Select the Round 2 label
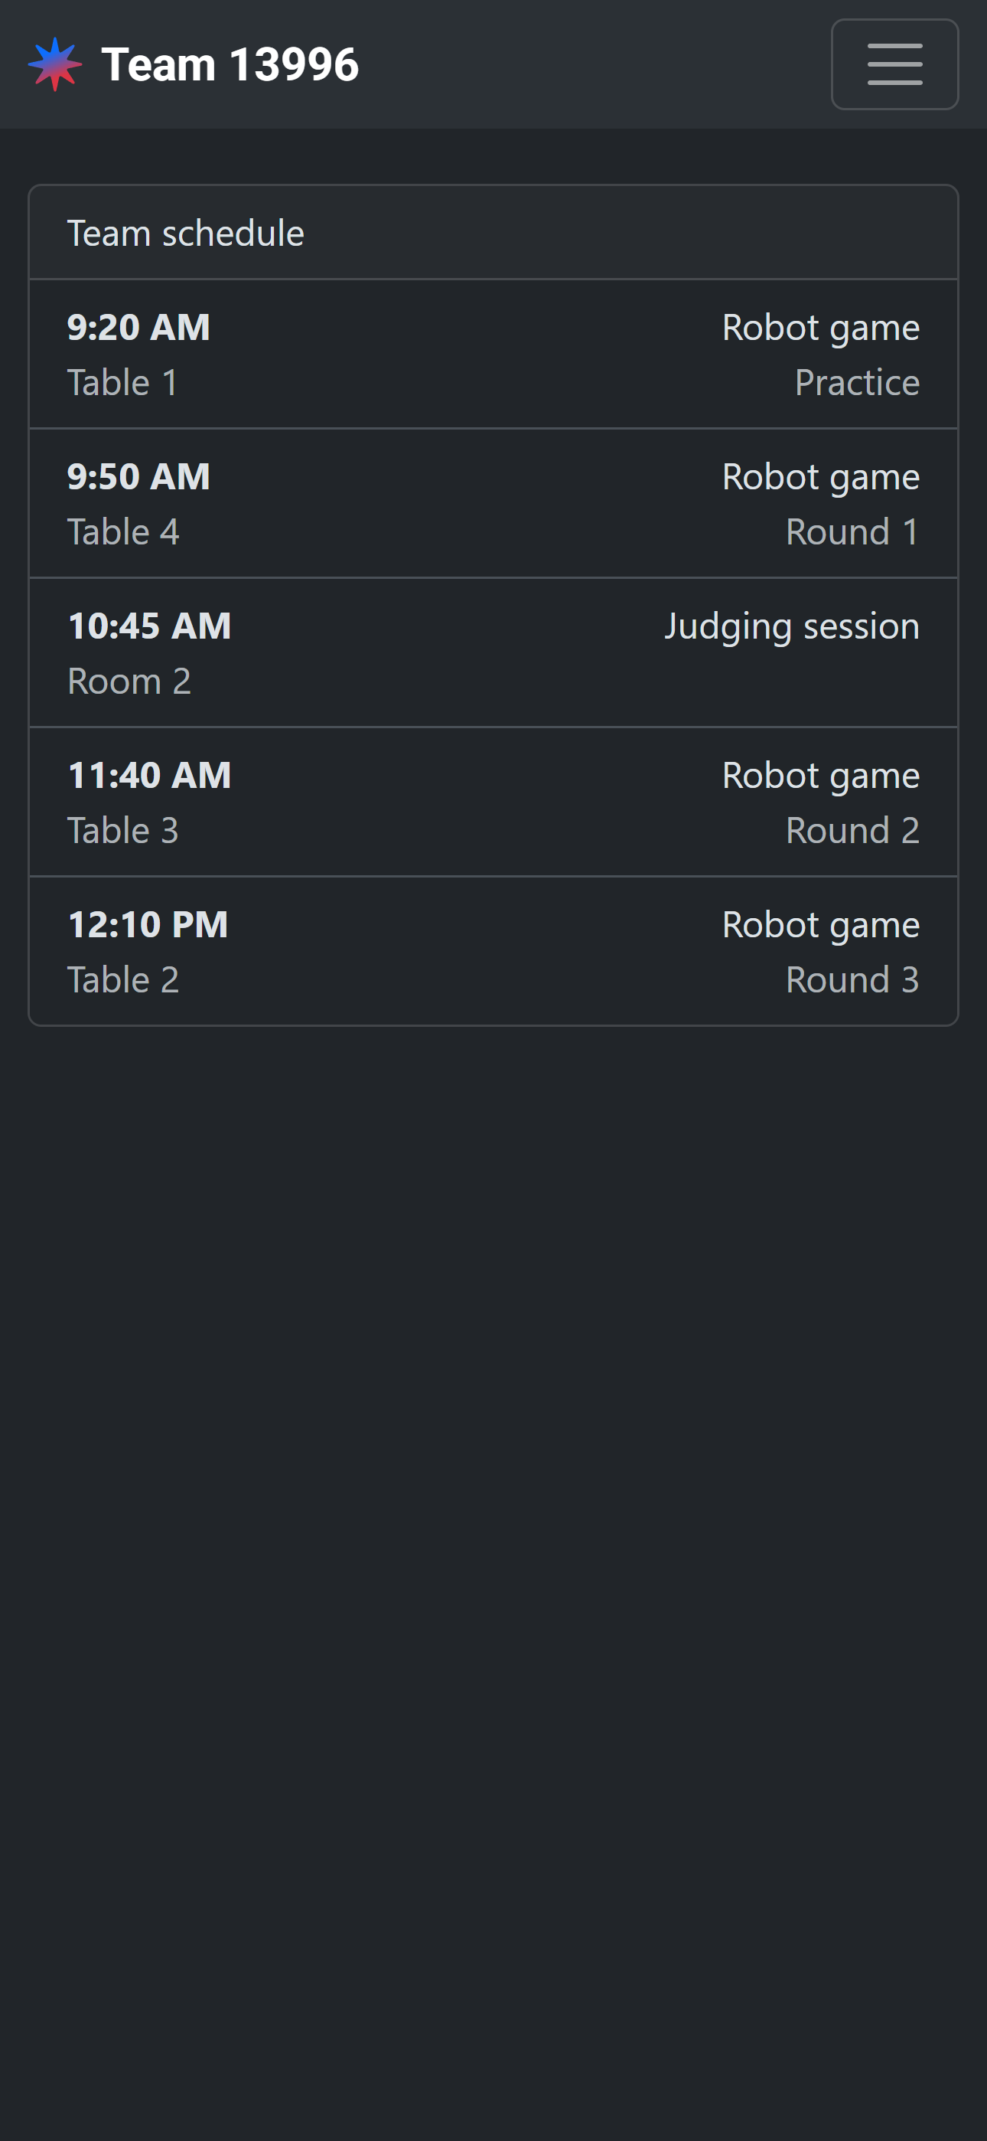This screenshot has width=987, height=2141. coord(852,830)
